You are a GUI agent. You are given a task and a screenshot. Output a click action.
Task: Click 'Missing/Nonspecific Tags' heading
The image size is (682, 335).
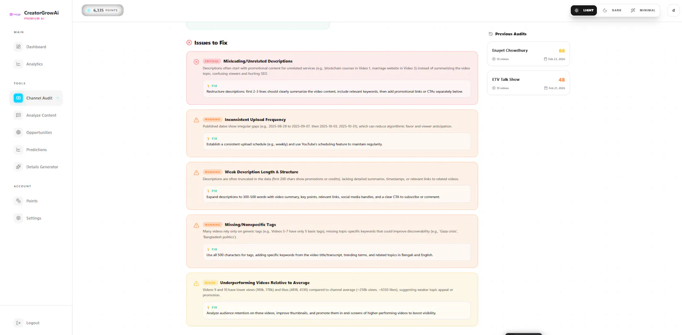pyautogui.click(x=250, y=225)
